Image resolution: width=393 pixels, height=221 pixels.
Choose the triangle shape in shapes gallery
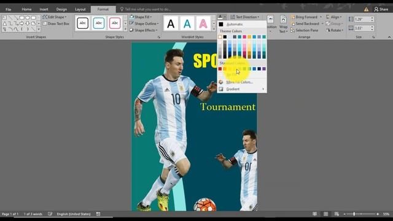[x=4, y=23]
